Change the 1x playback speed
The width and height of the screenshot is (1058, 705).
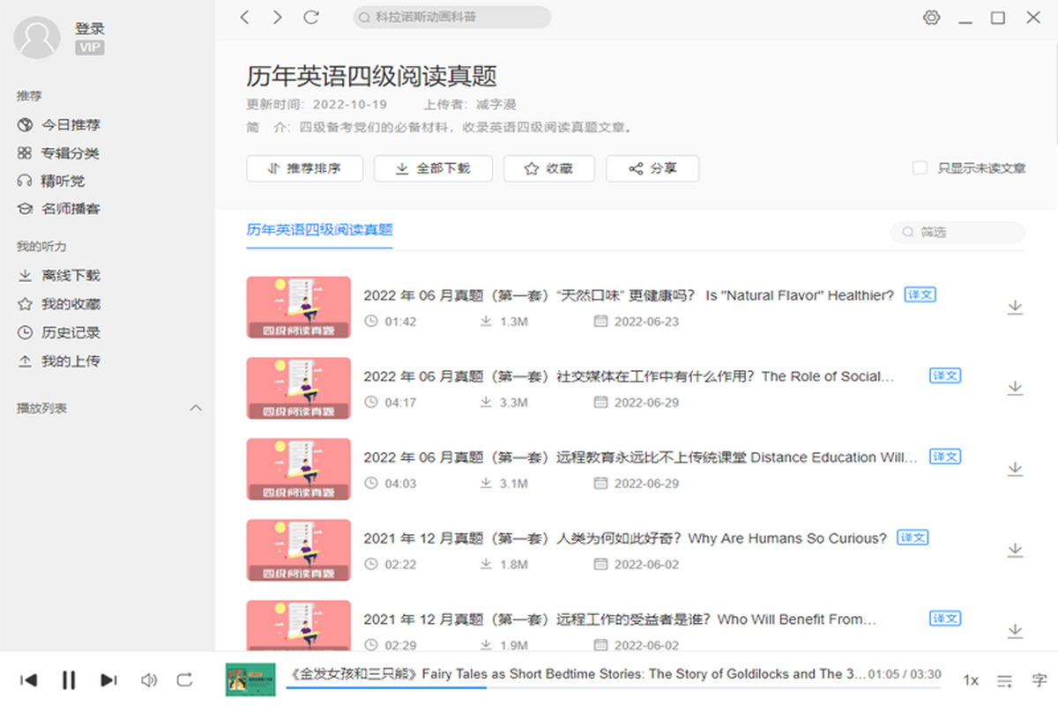970,680
